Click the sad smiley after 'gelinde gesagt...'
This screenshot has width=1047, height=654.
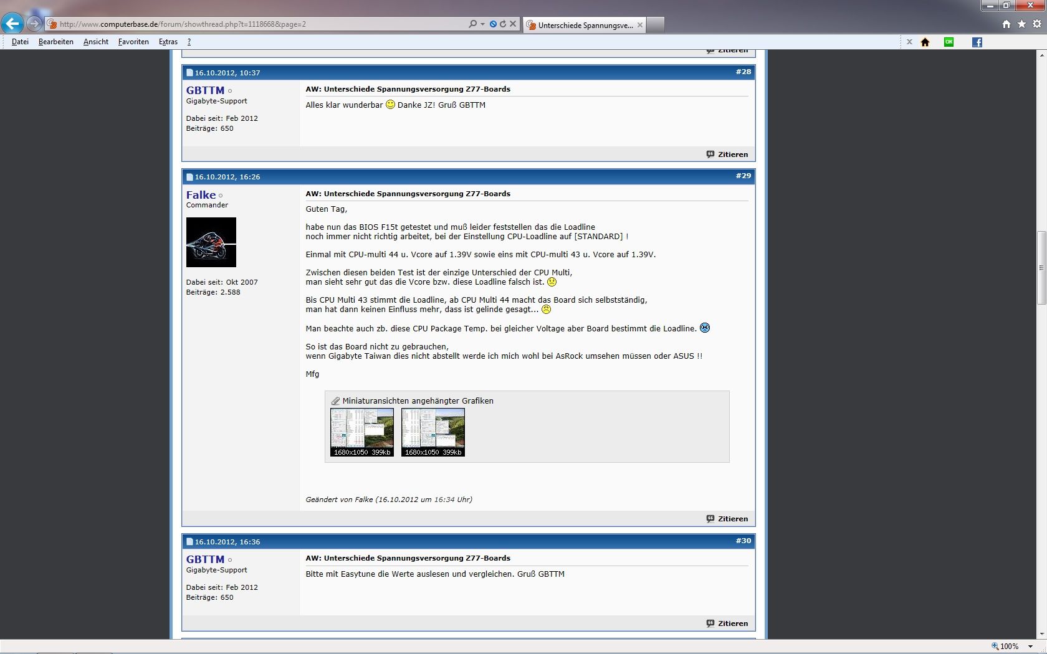click(x=546, y=309)
